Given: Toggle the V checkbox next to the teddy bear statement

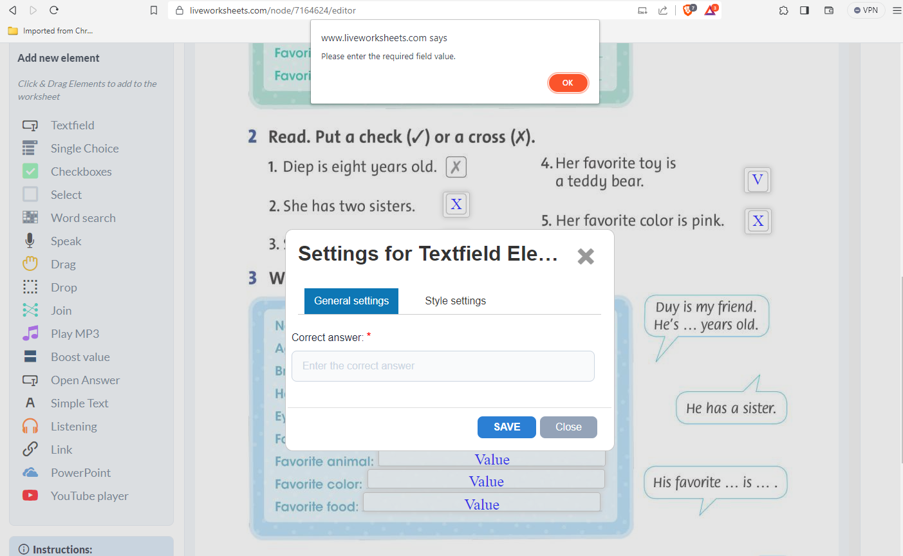Looking at the screenshot, I should (758, 180).
